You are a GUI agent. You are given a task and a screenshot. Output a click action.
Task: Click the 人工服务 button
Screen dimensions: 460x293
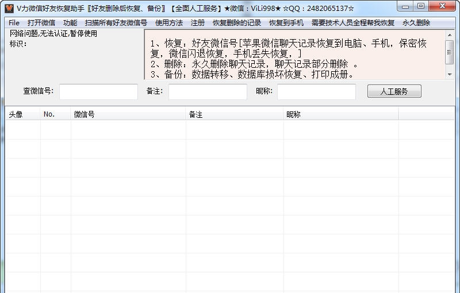(x=394, y=91)
